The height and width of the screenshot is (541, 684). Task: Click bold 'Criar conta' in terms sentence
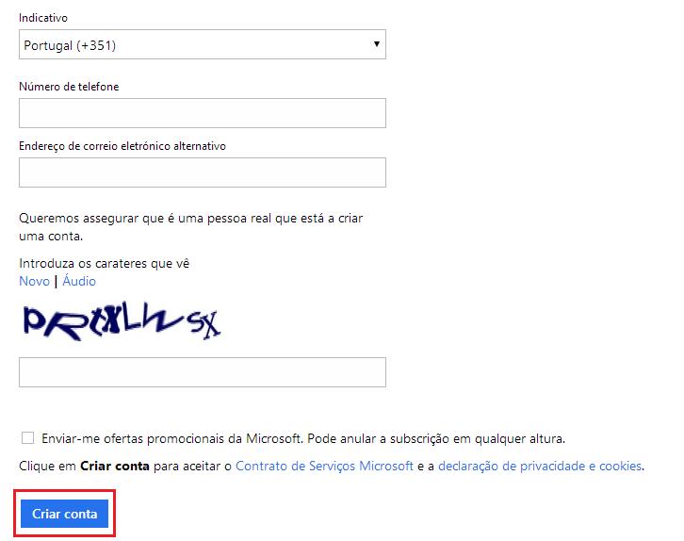pos(113,466)
